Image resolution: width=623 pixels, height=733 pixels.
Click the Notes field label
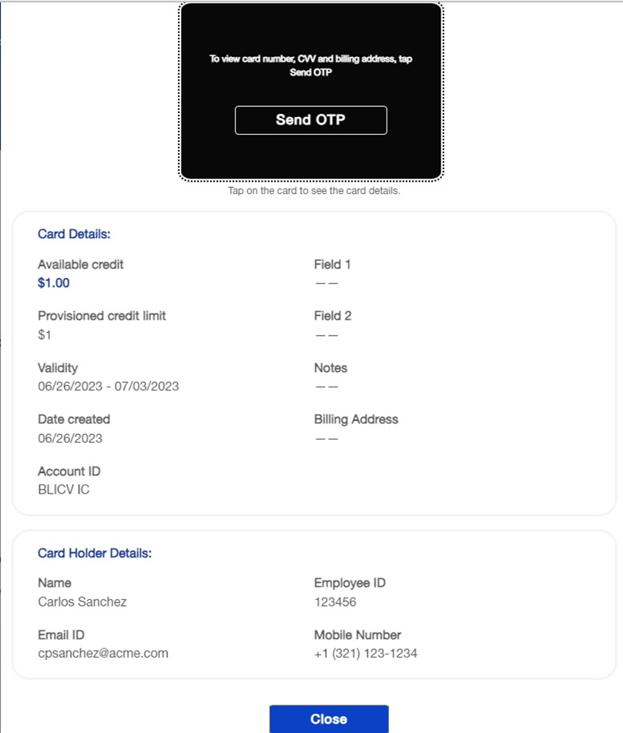click(x=330, y=368)
